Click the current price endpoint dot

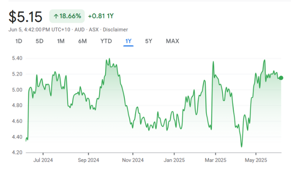tap(281, 78)
